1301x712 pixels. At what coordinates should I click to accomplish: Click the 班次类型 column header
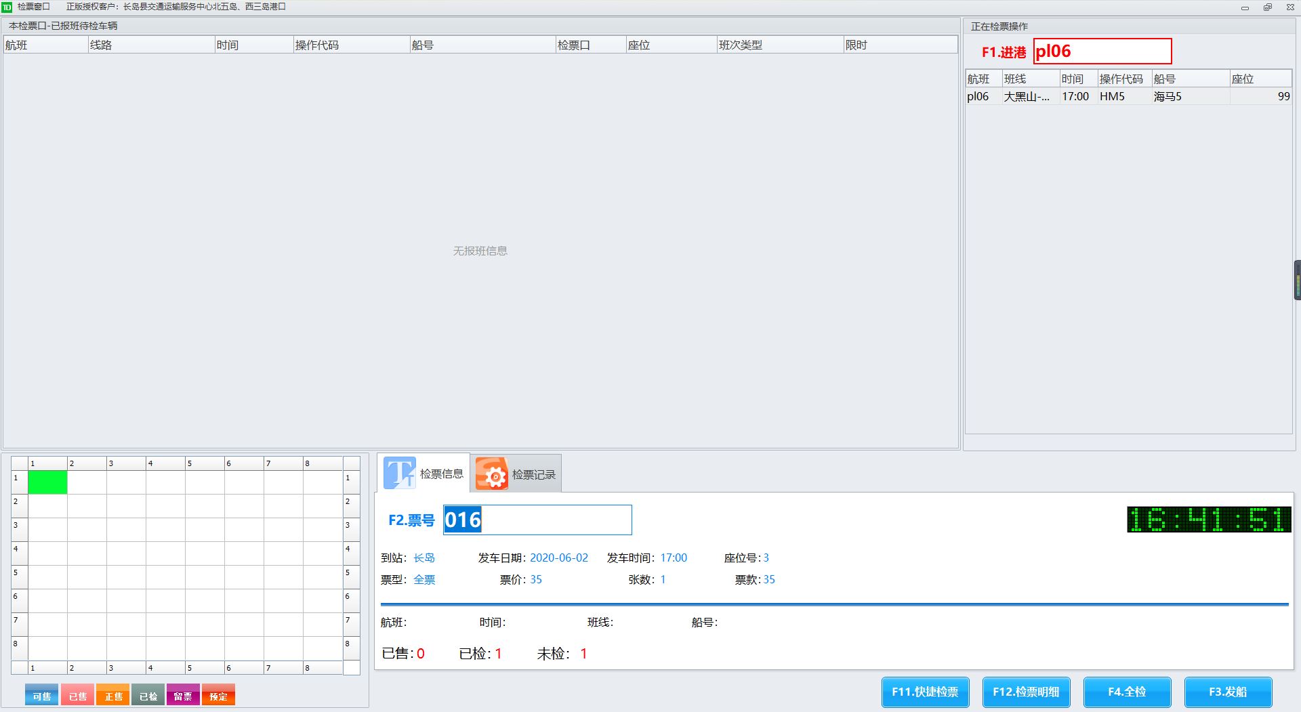779,45
